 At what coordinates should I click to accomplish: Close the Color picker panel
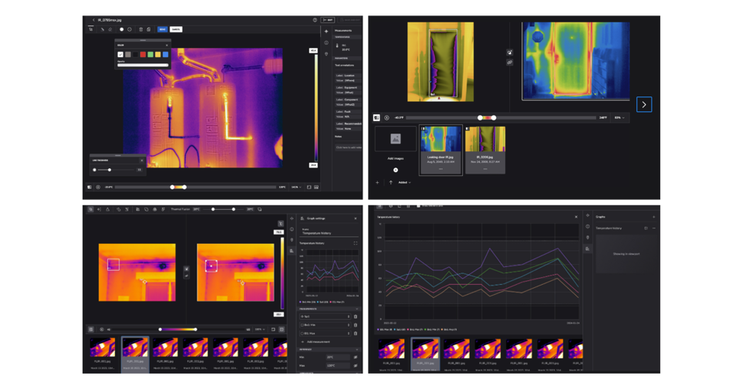167,45
